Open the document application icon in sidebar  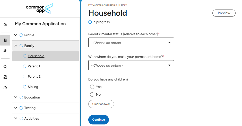click(5, 40)
